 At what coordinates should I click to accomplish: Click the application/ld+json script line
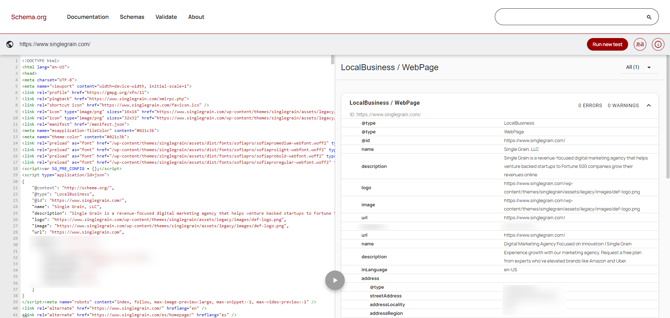[x=66, y=175]
